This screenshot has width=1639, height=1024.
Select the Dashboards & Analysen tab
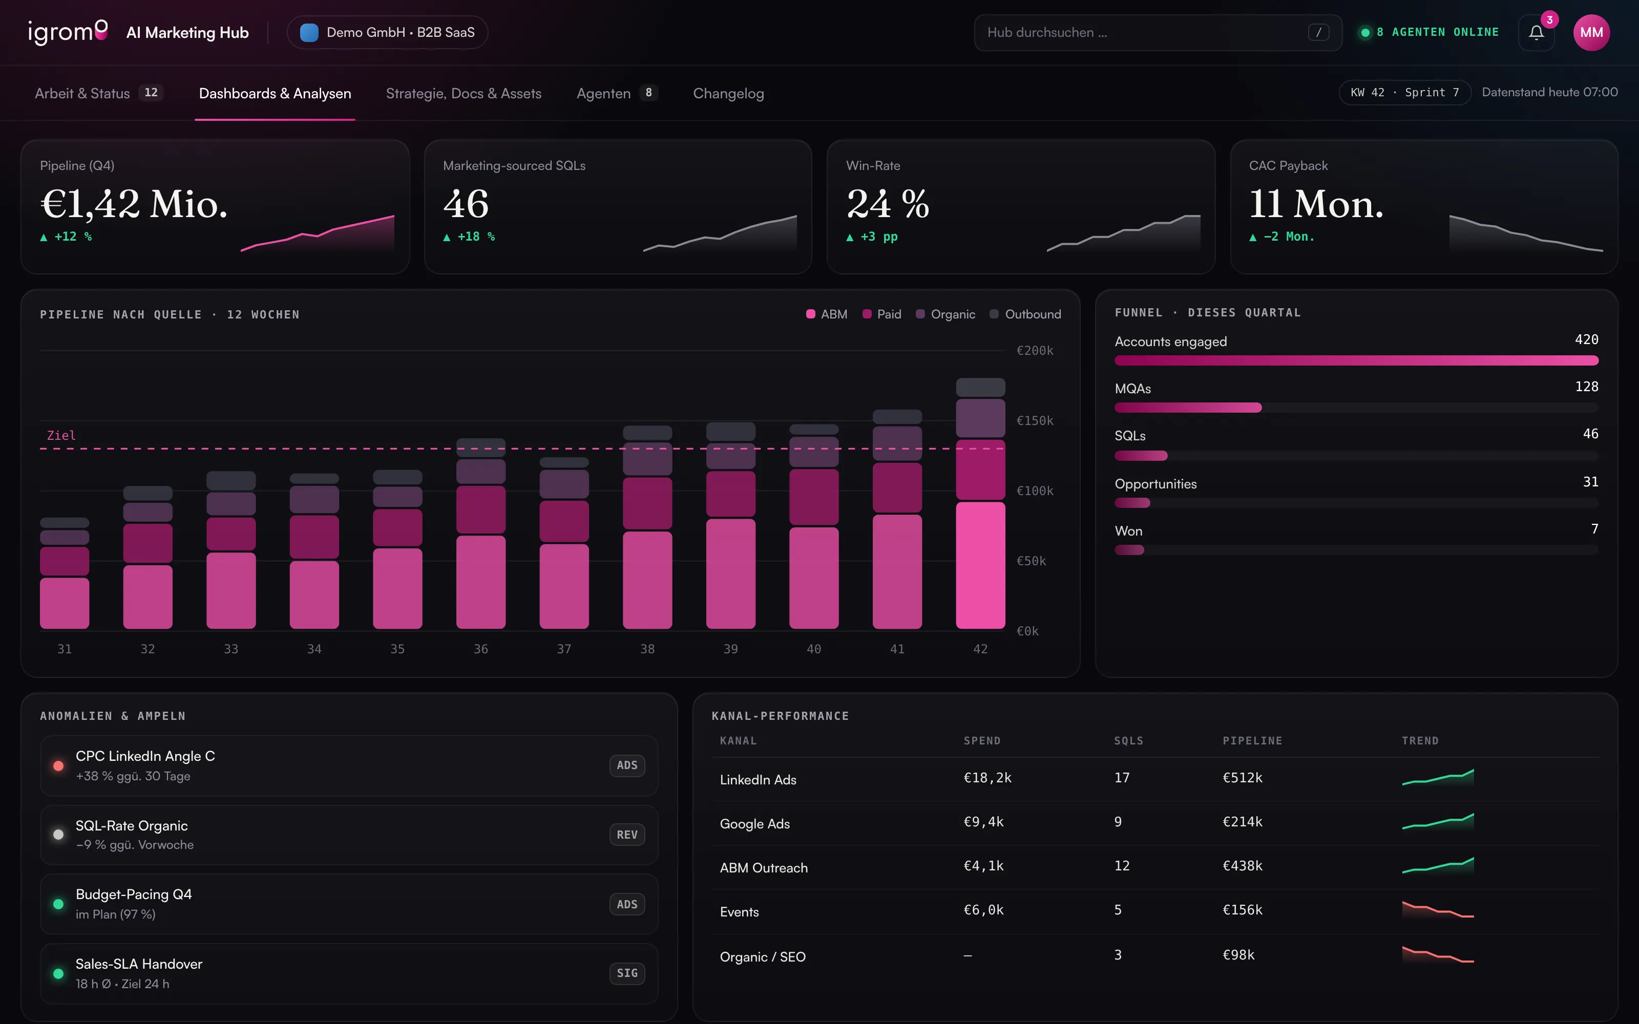[275, 94]
